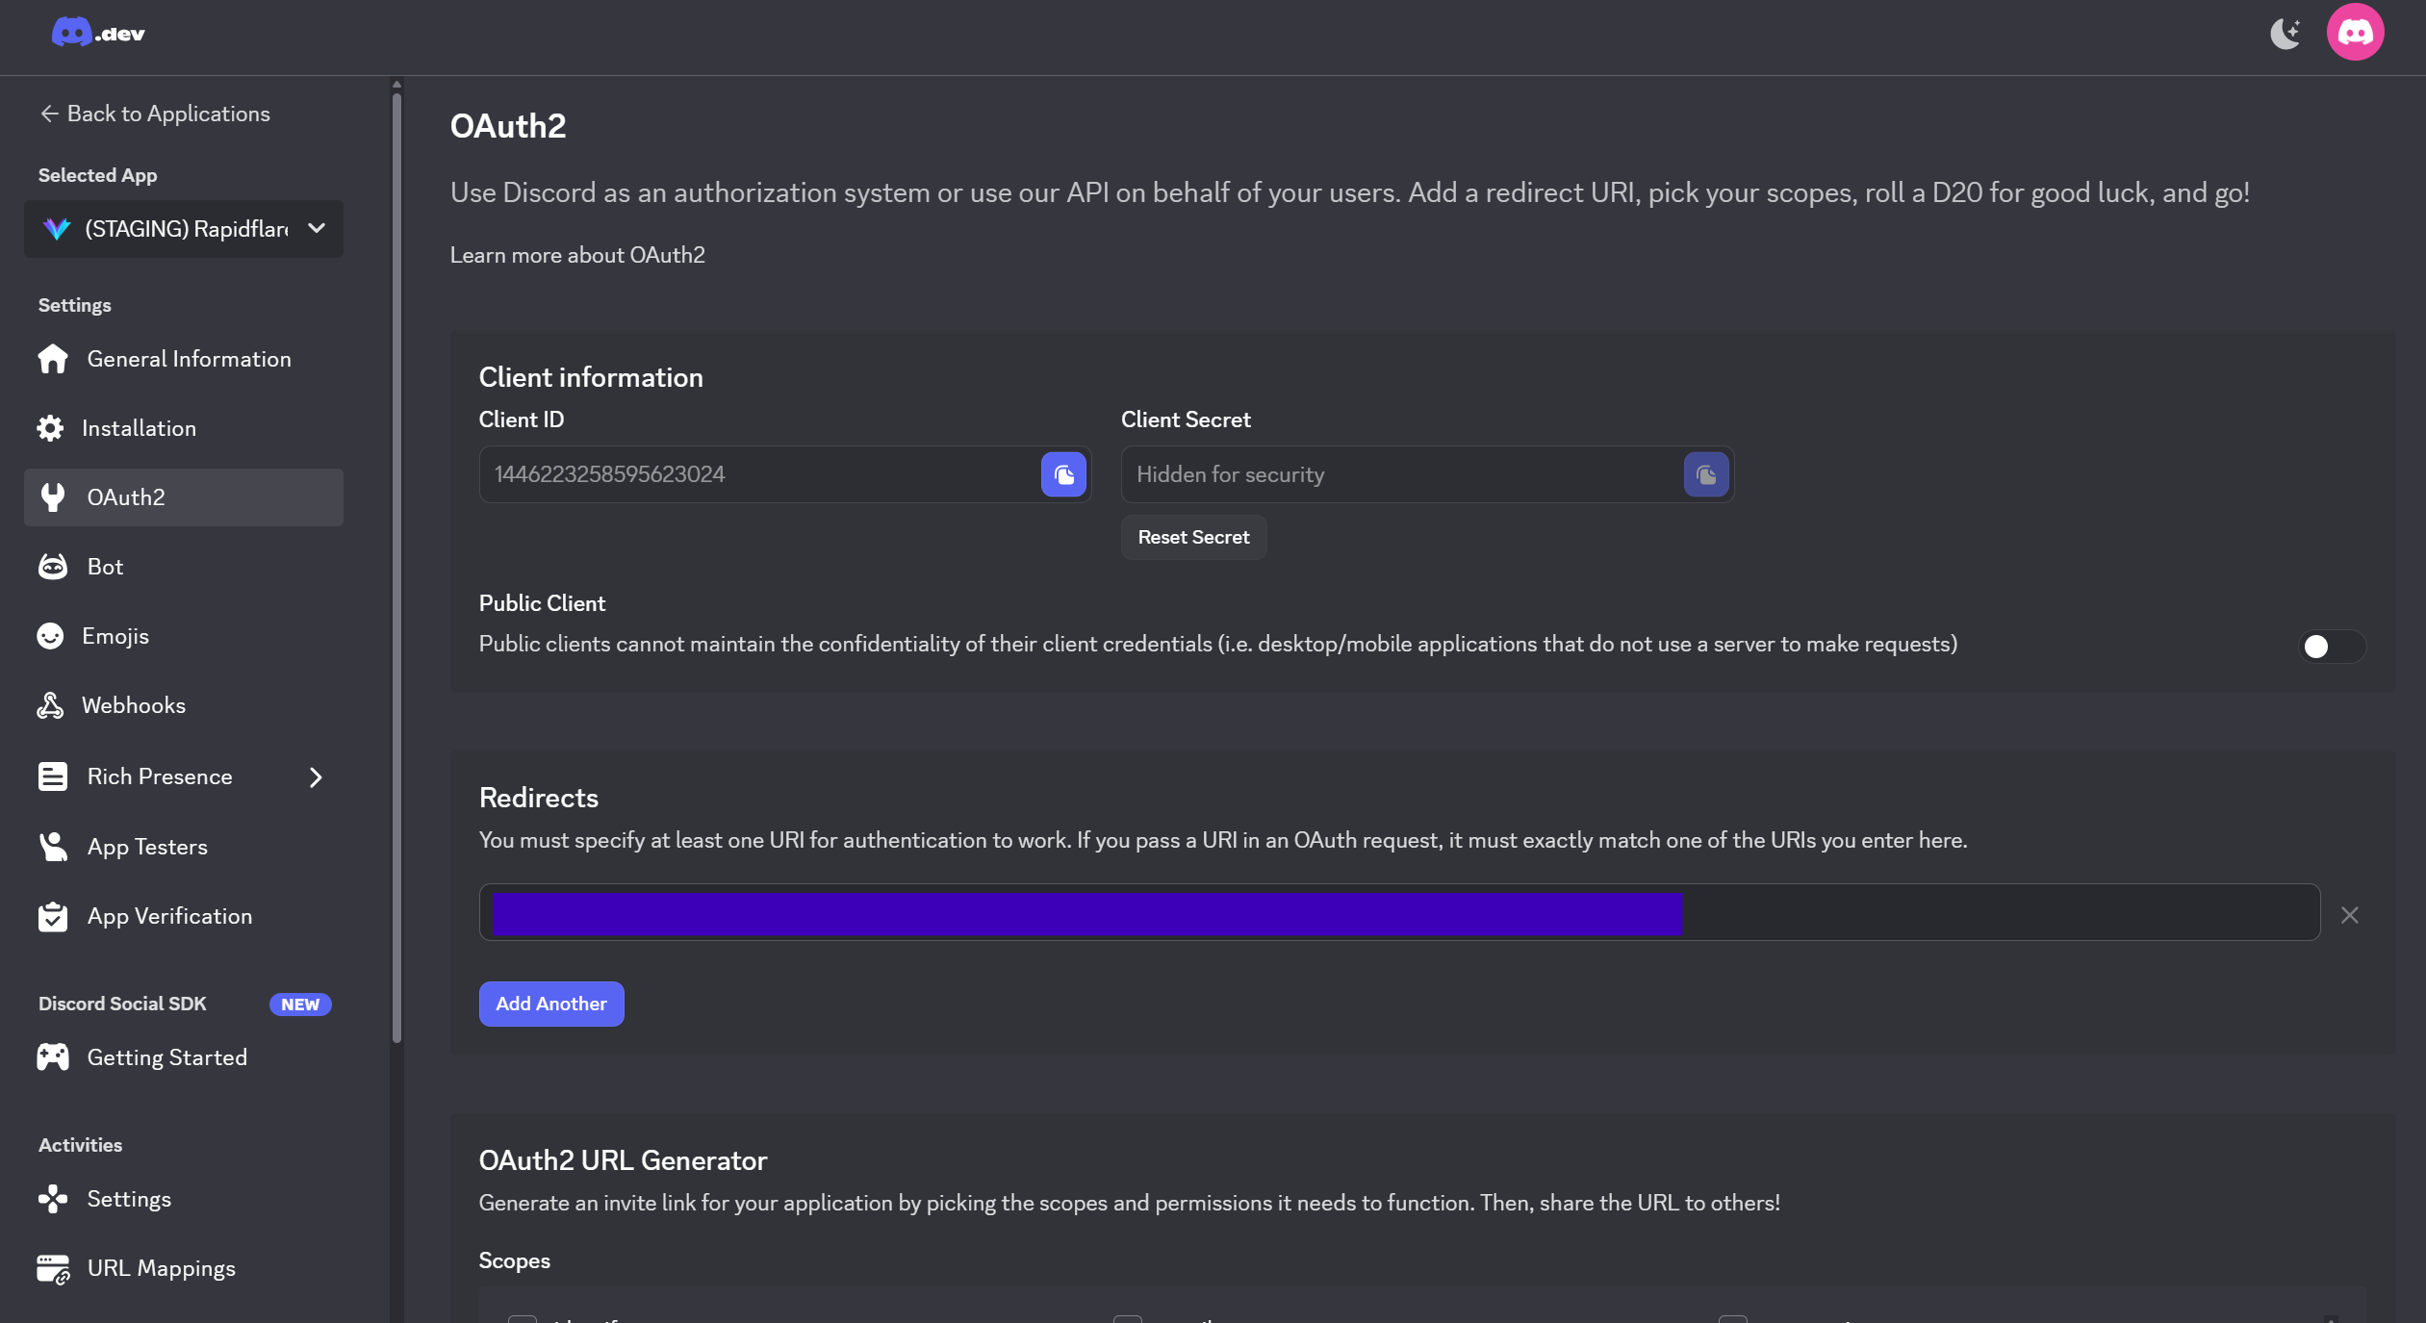Toggle dark mode moon icon
Screen dimensions: 2426x1323
(x=2285, y=34)
